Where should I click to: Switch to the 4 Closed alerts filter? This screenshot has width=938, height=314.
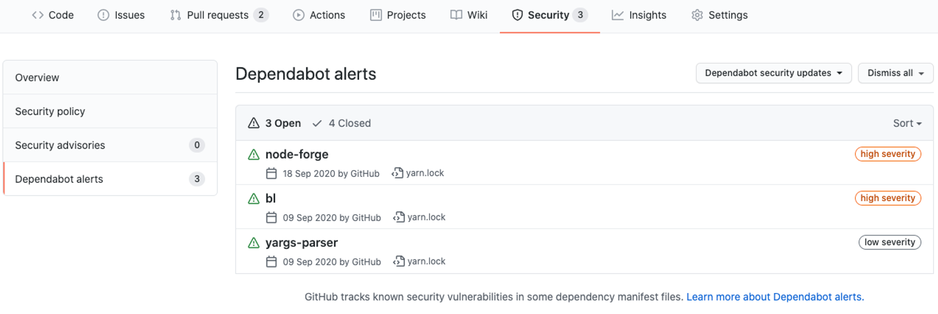pos(342,123)
